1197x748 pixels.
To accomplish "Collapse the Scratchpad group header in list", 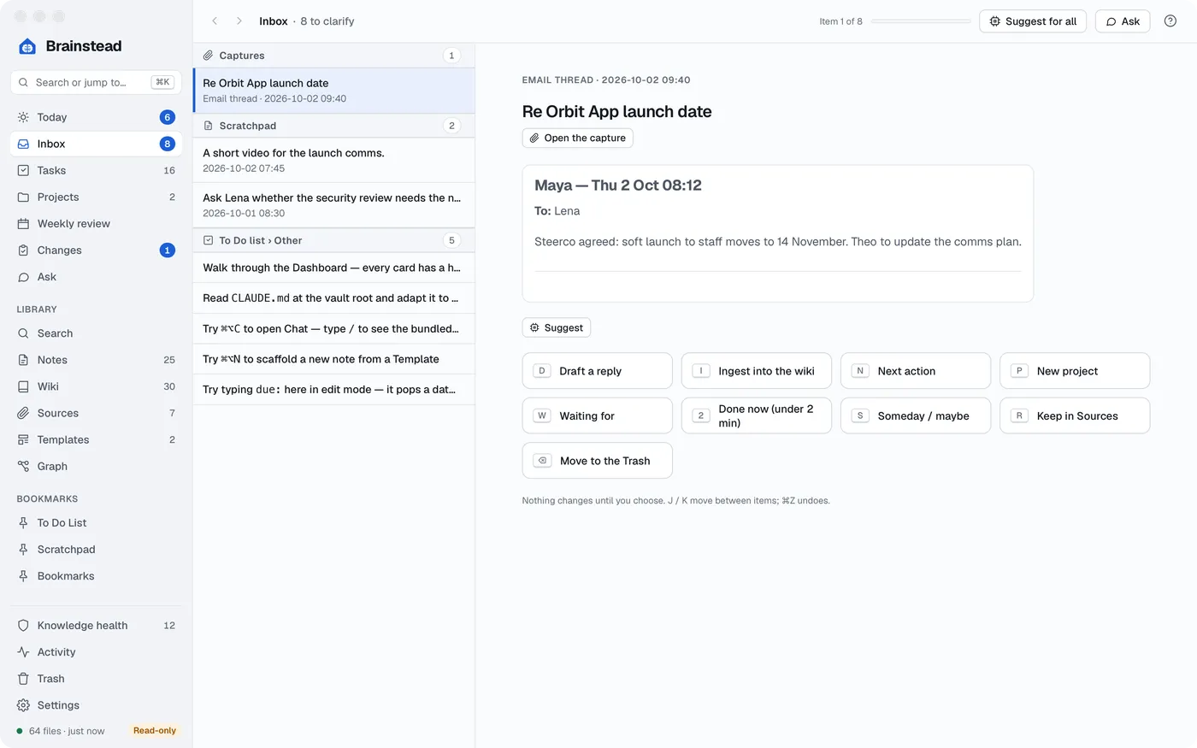I will (x=333, y=126).
